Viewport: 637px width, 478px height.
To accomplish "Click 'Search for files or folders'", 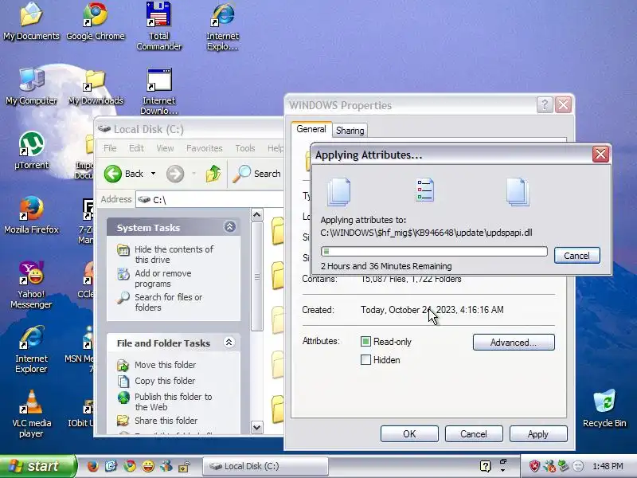I will (x=168, y=302).
